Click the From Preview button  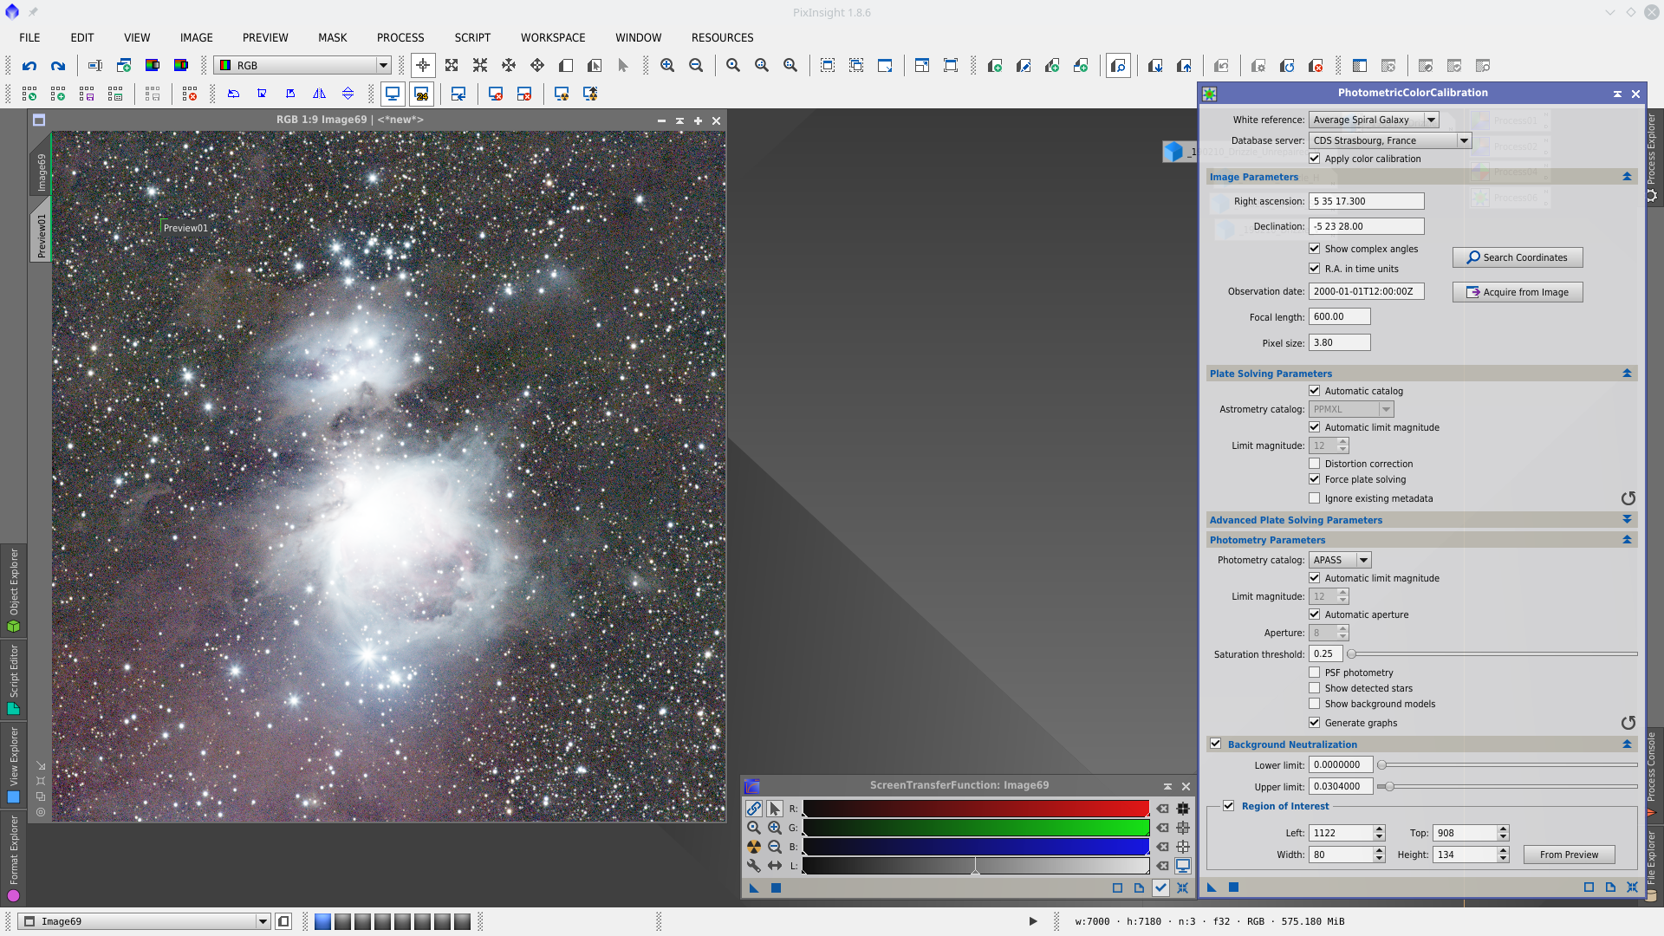[x=1569, y=855]
